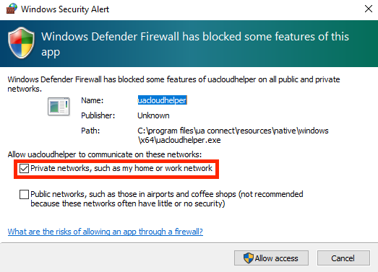Click the Public networks description text
This screenshot has width=378, height=272.
coord(166,199)
